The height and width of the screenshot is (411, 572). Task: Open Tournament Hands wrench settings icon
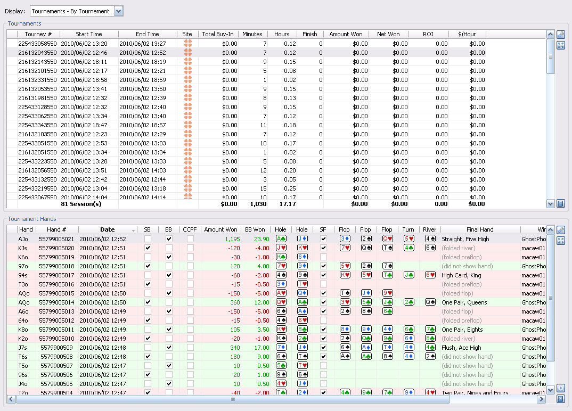coord(560,230)
